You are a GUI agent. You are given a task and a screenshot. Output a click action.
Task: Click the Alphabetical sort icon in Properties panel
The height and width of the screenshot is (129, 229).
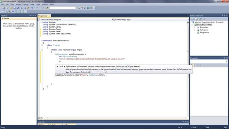[196, 65]
